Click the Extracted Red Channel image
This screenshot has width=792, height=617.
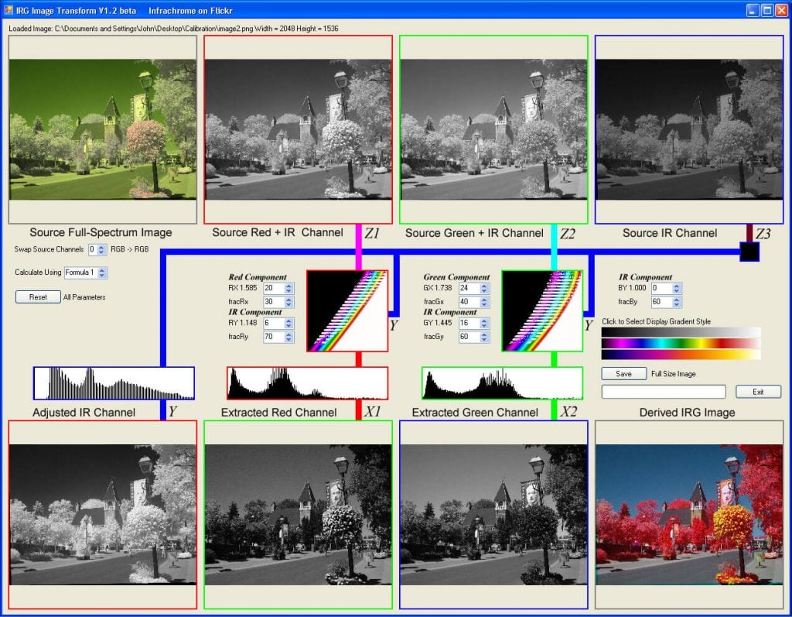pos(298,514)
